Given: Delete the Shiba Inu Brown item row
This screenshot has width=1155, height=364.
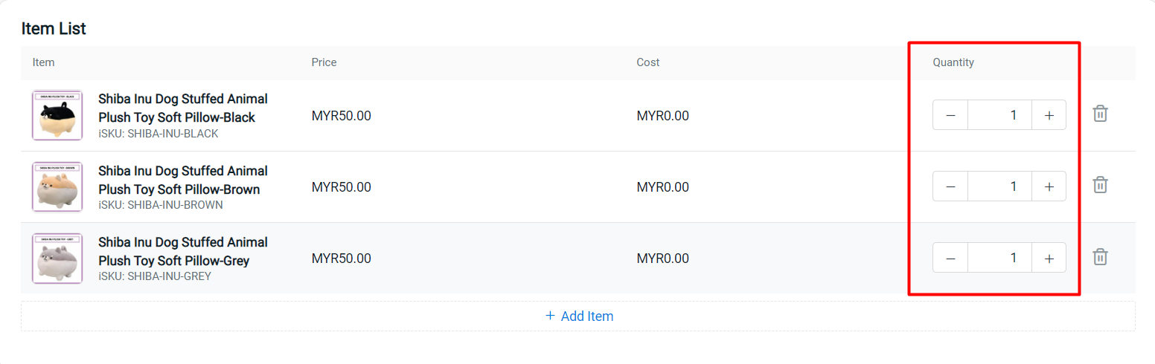Looking at the screenshot, I should (x=1100, y=186).
